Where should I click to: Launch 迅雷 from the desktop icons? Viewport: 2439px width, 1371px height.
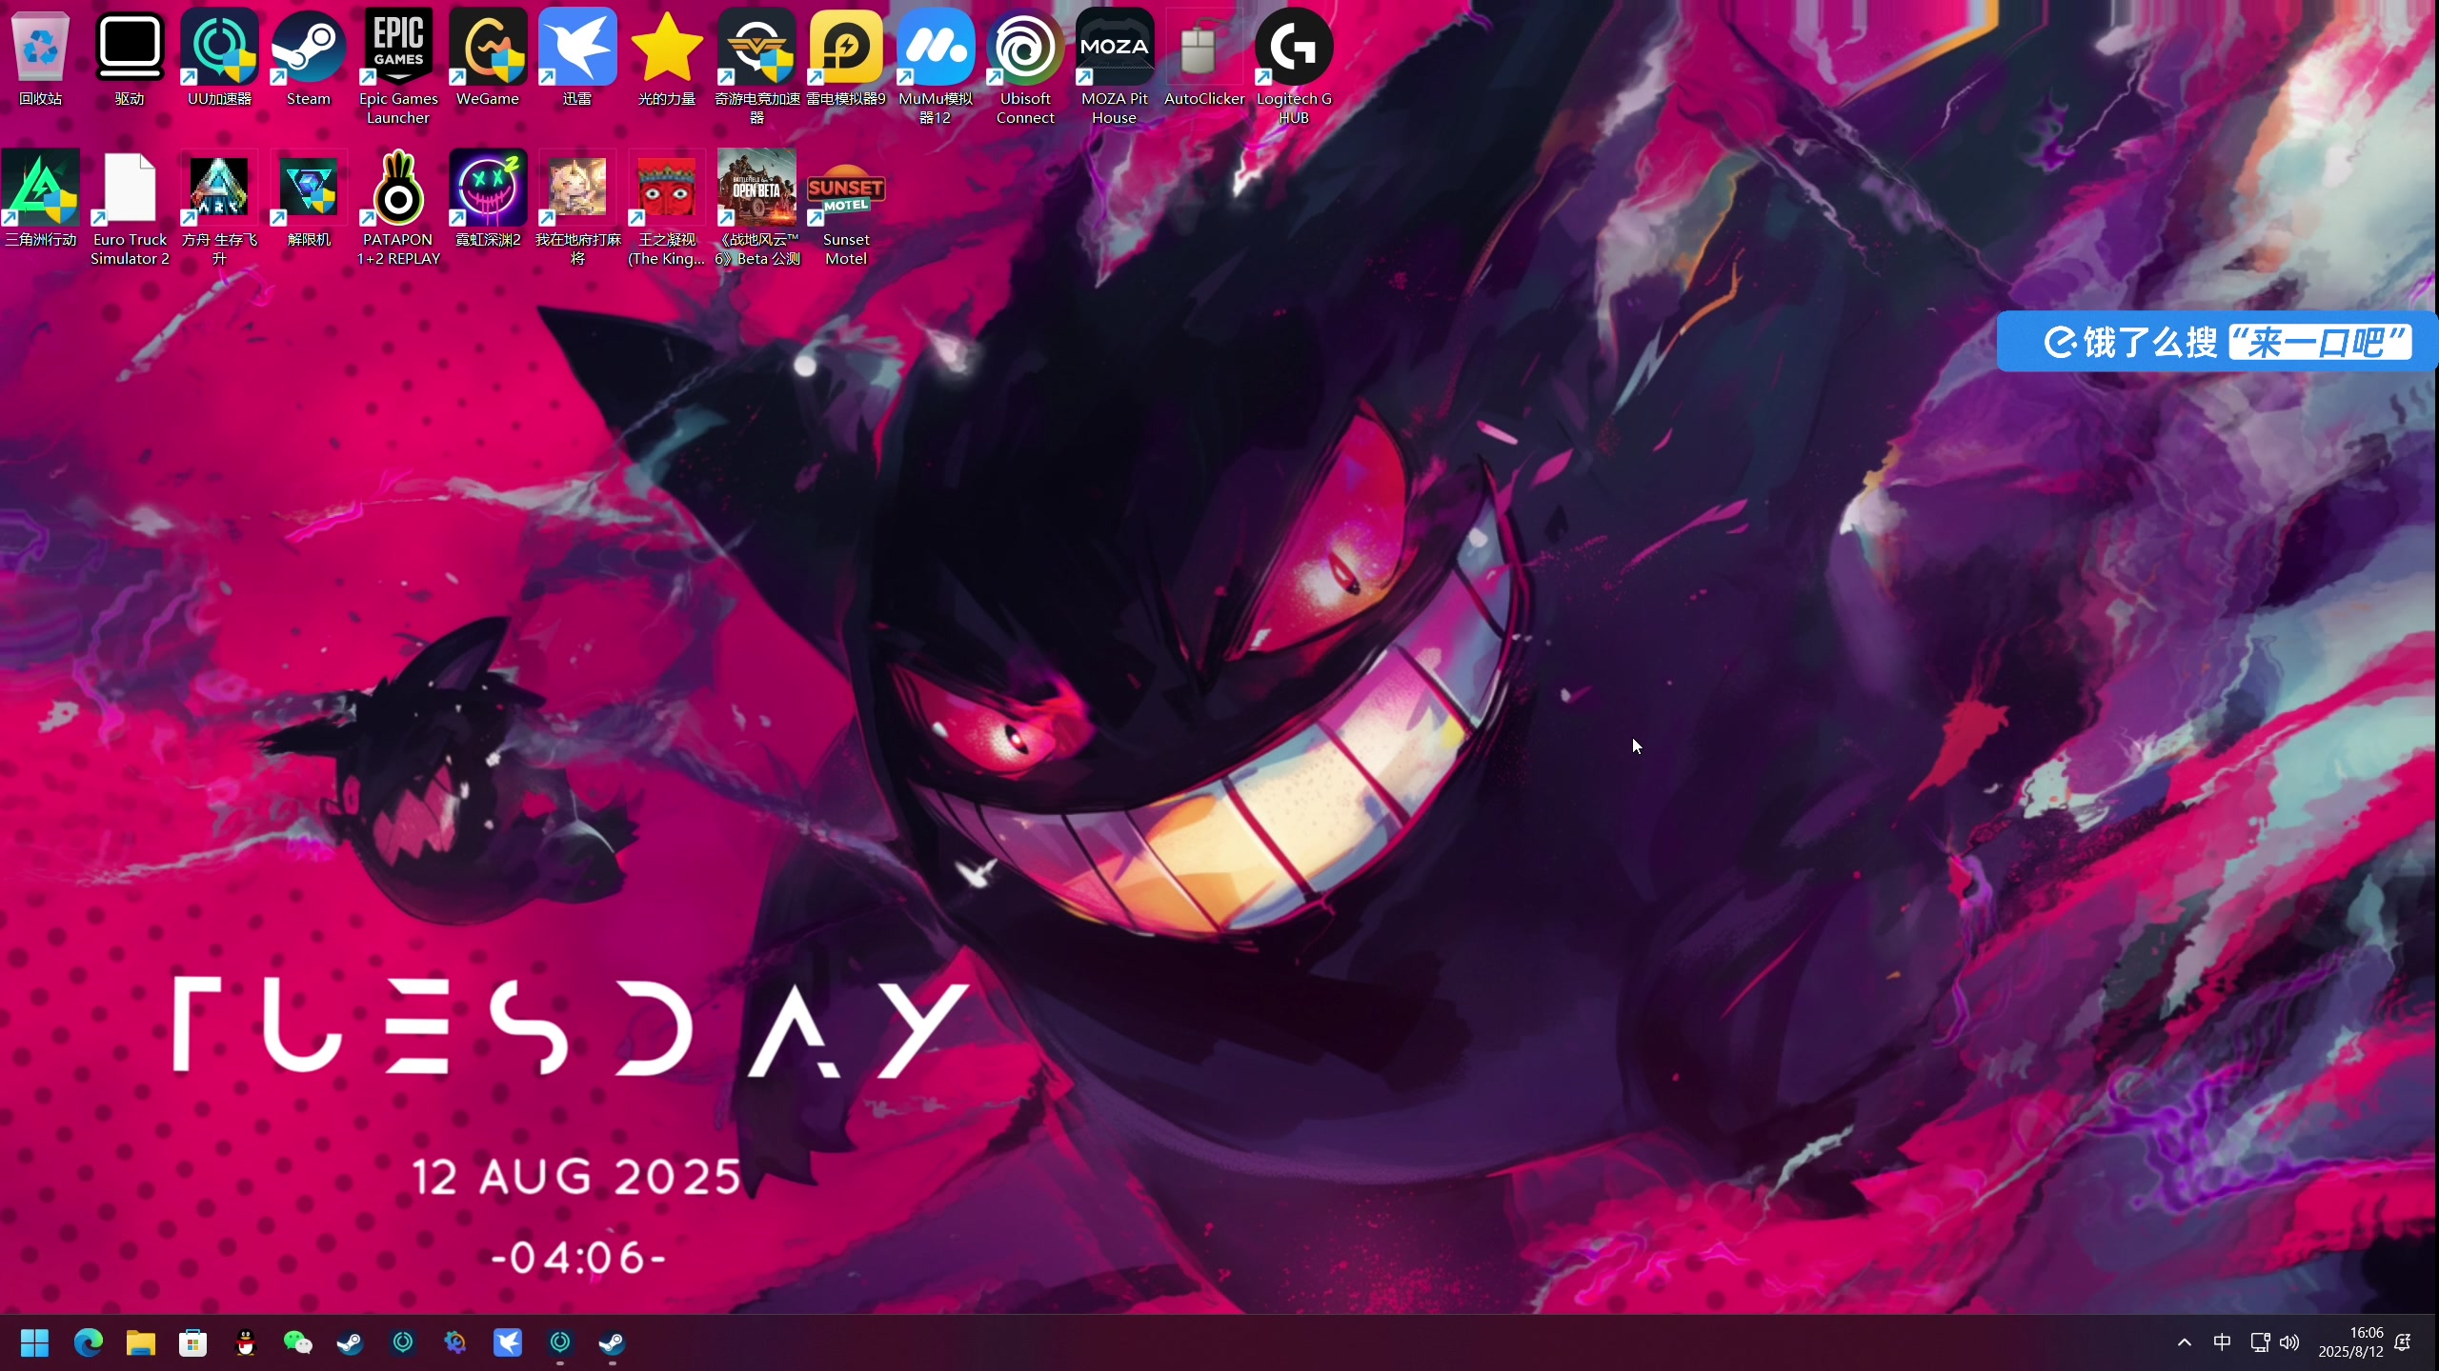pyautogui.click(x=577, y=59)
